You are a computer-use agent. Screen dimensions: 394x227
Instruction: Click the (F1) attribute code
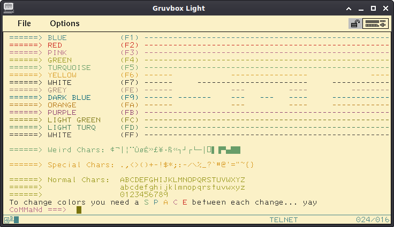(130, 37)
